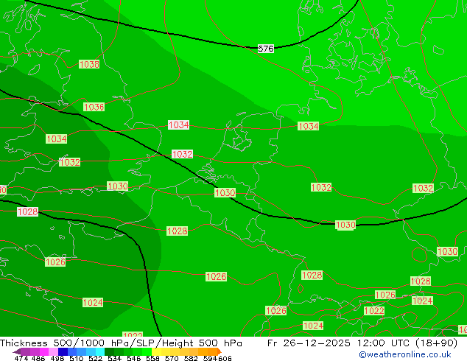
Task: Pick the cyan legend swatch
Action: coord(100,351)
